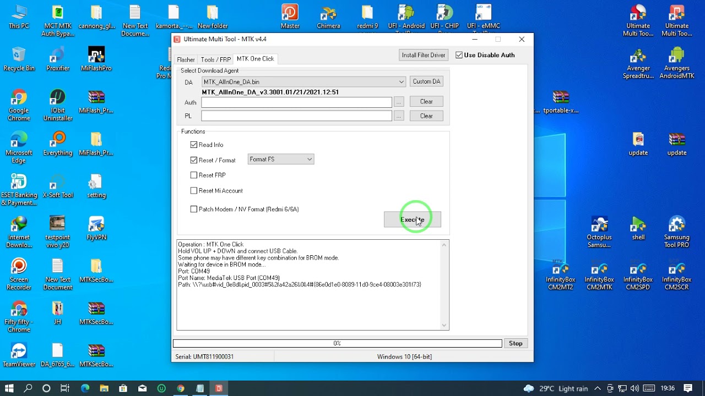Screen dimensions: 705x396
Task: Select the Master desktop icon
Action: 290,16
